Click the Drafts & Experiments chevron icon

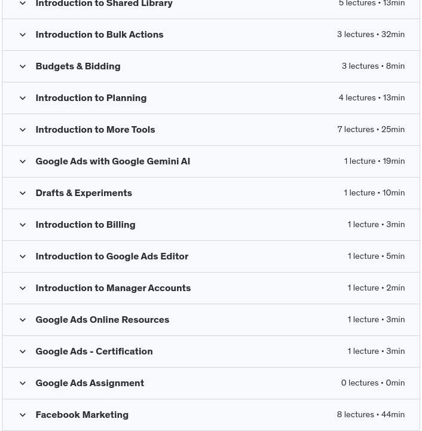(23, 193)
